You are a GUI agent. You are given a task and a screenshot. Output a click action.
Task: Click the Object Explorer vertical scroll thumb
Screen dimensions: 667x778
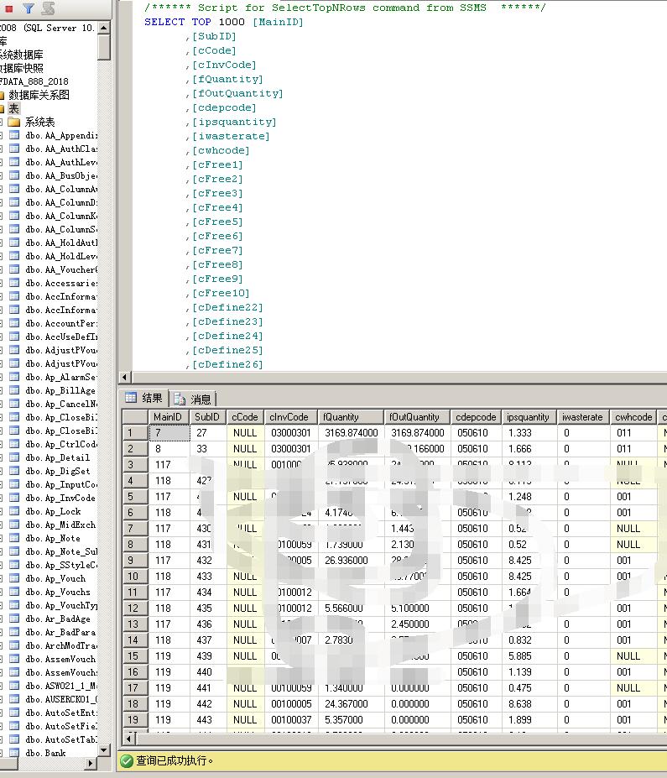(103, 47)
